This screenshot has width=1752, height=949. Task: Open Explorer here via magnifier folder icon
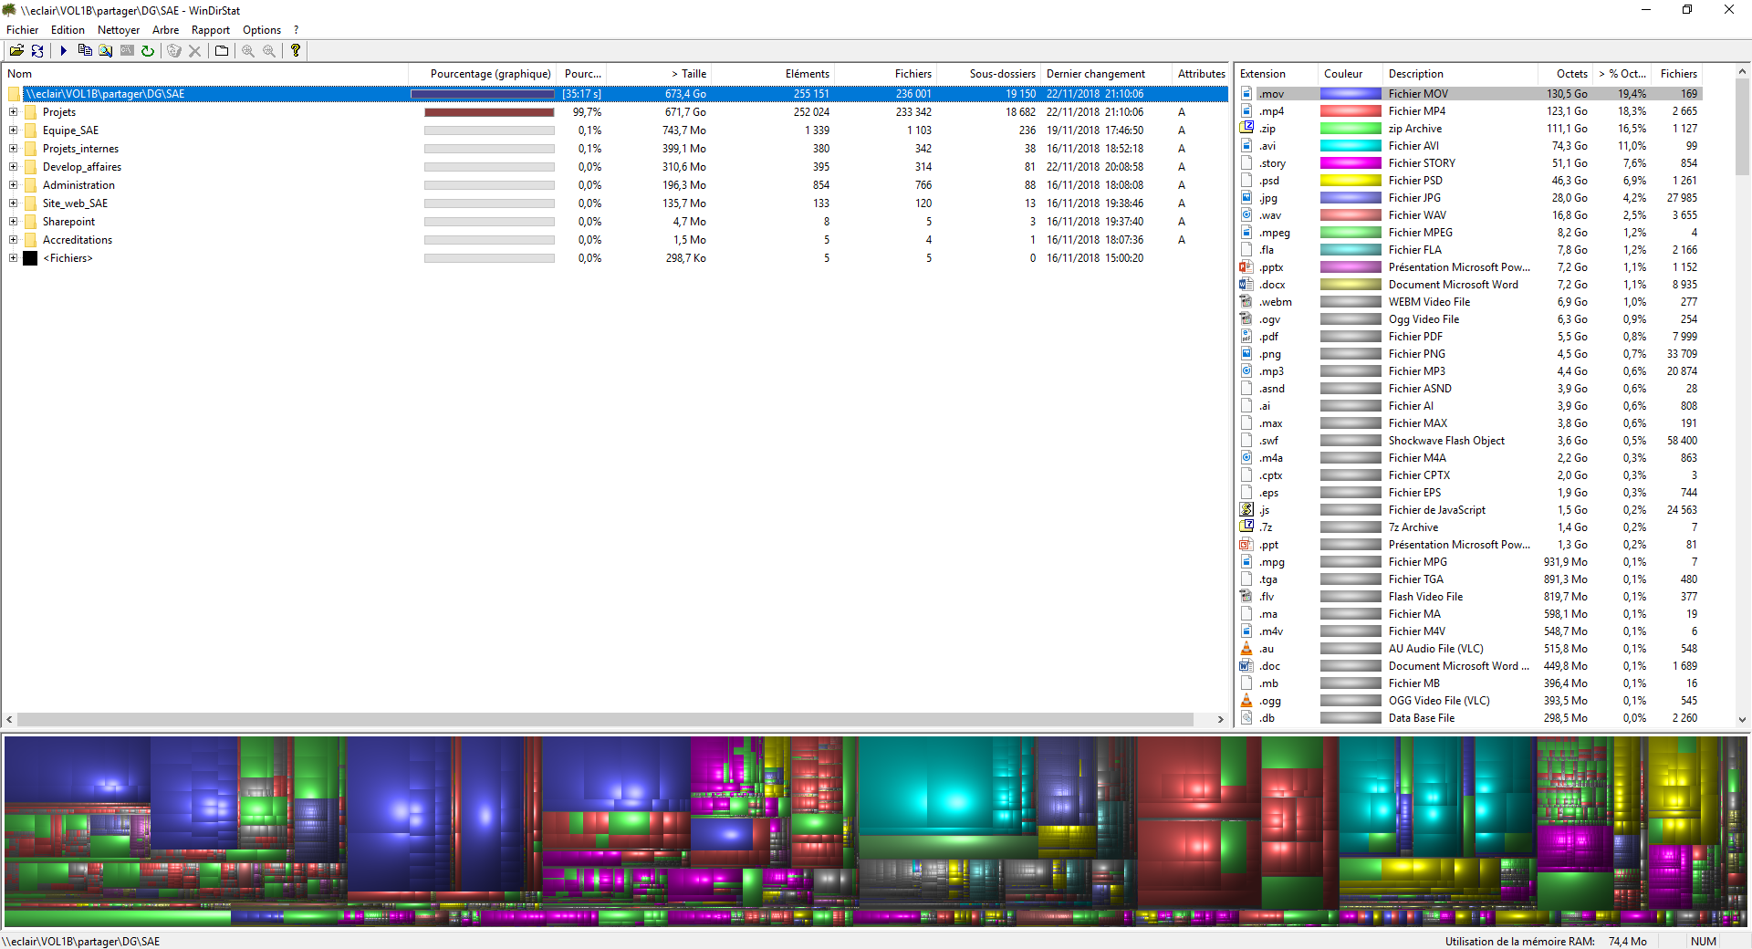pos(106,51)
